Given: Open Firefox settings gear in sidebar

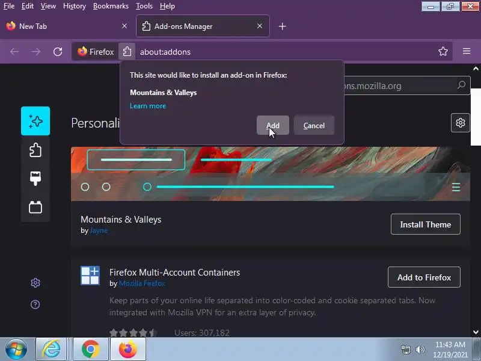Looking at the screenshot, I should click(35, 283).
